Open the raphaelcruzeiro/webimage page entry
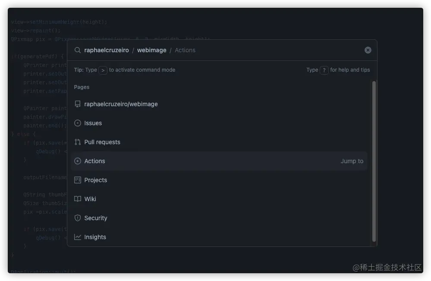This screenshot has height=281, width=431. point(219,104)
